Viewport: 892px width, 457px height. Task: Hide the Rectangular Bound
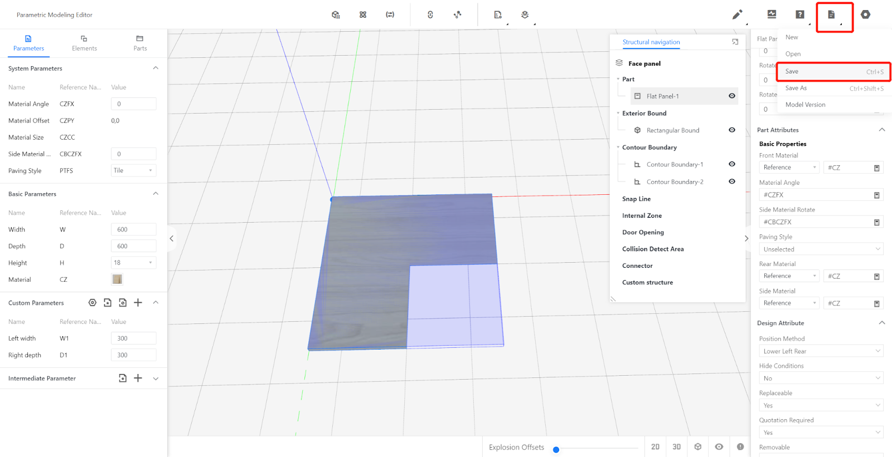click(732, 130)
